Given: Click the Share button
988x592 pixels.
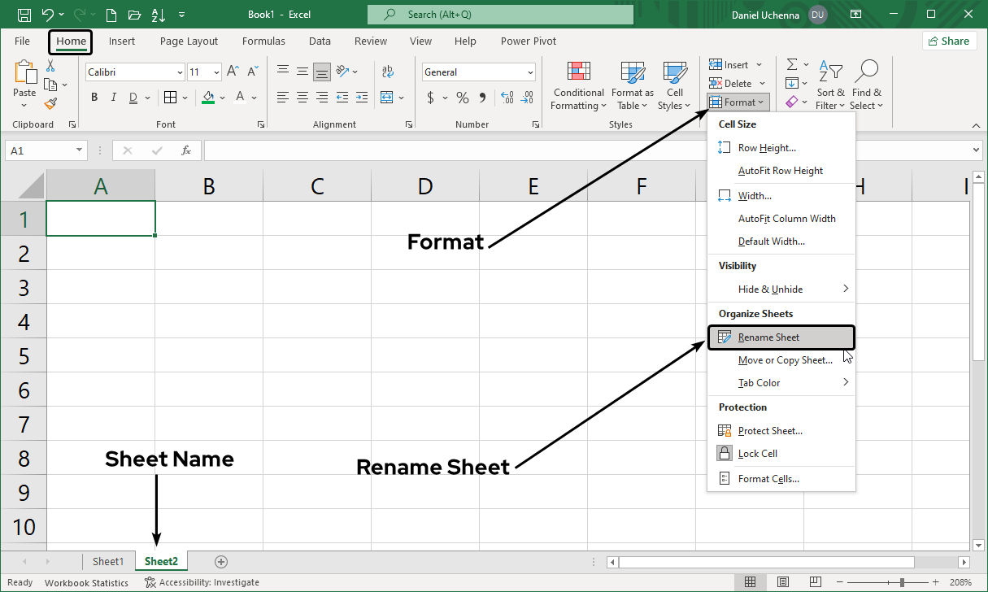Looking at the screenshot, I should [949, 40].
